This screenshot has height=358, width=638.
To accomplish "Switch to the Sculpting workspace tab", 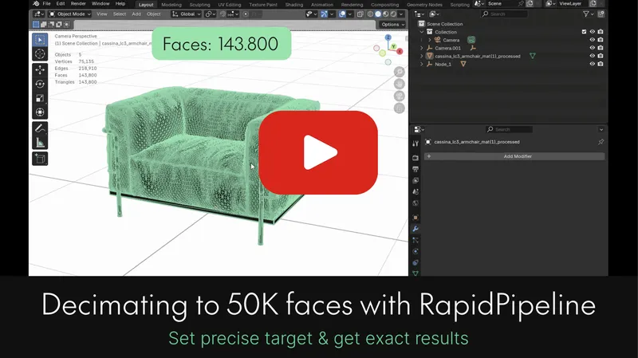I will click(x=199, y=4).
